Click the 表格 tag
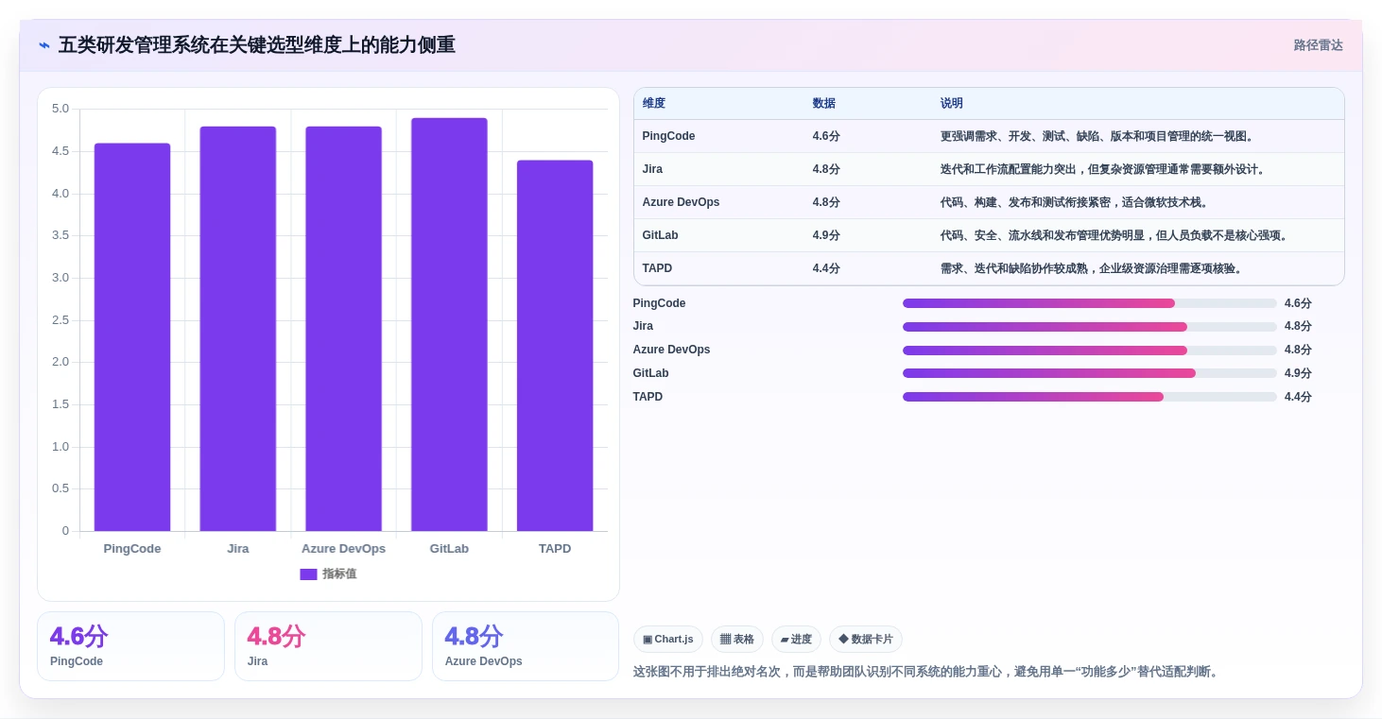 coord(737,640)
